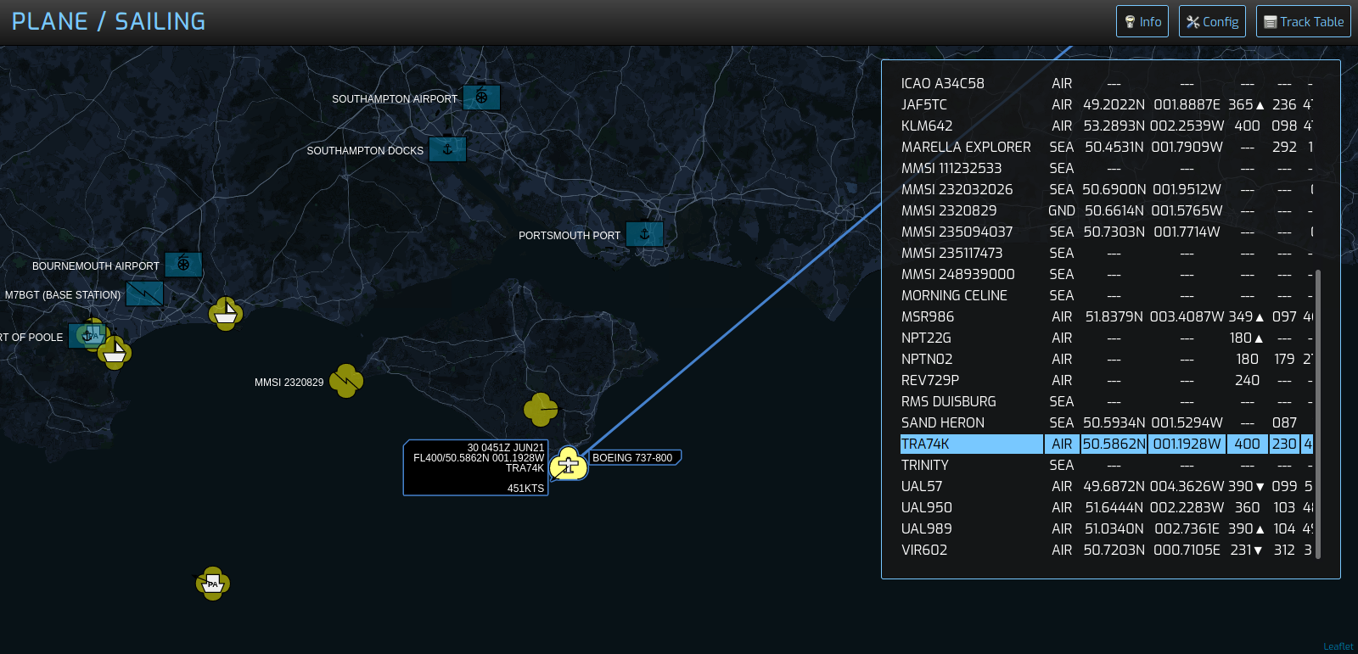Click the M7BGT base station icon
This screenshot has width=1358, height=654.
point(144,293)
